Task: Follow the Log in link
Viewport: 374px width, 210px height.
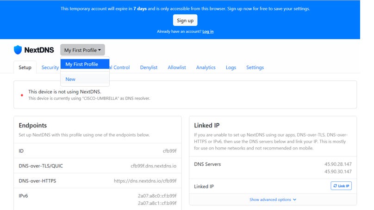Action: point(208,31)
